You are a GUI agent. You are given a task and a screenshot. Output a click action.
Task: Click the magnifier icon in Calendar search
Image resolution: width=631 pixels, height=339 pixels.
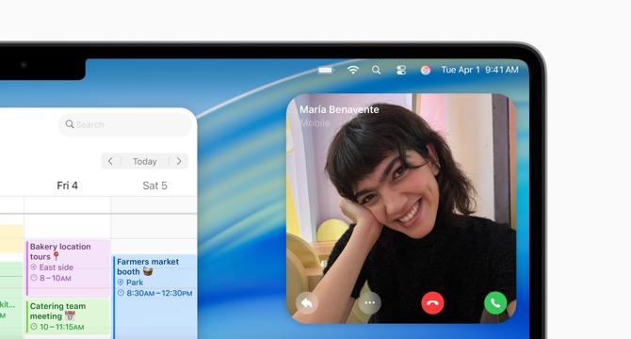(70, 124)
